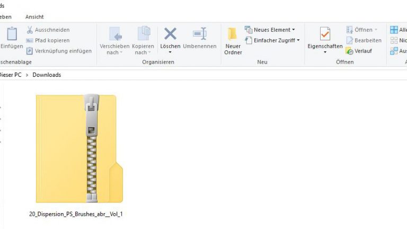Screen dimensions: 407x229
Task: Click Dieser PC breadcrumb segment
Action: pos(11,75)
